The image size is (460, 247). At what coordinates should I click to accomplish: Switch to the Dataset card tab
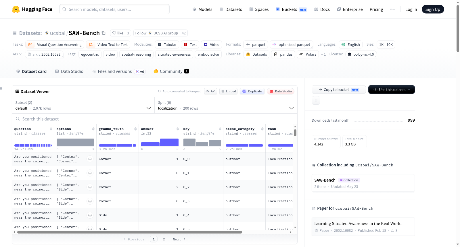click(31, 71)
